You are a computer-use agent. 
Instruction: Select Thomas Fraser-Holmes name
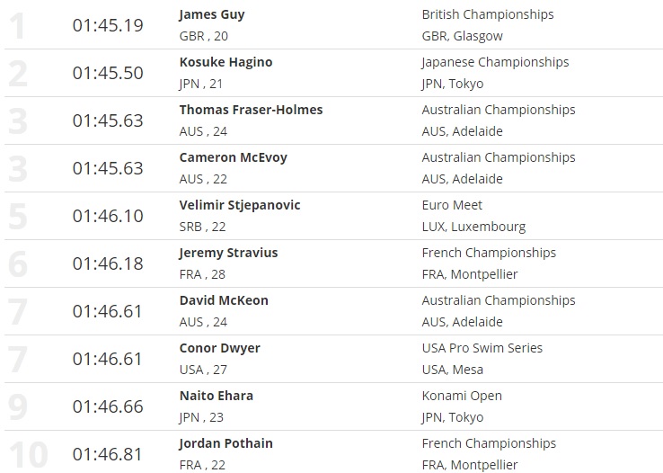click(x=251, y=110)
